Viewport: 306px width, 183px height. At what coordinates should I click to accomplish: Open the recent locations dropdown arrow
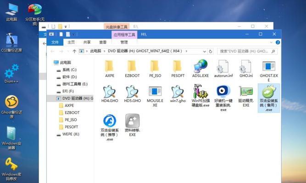pyautogui.click(x=68, y=51)
